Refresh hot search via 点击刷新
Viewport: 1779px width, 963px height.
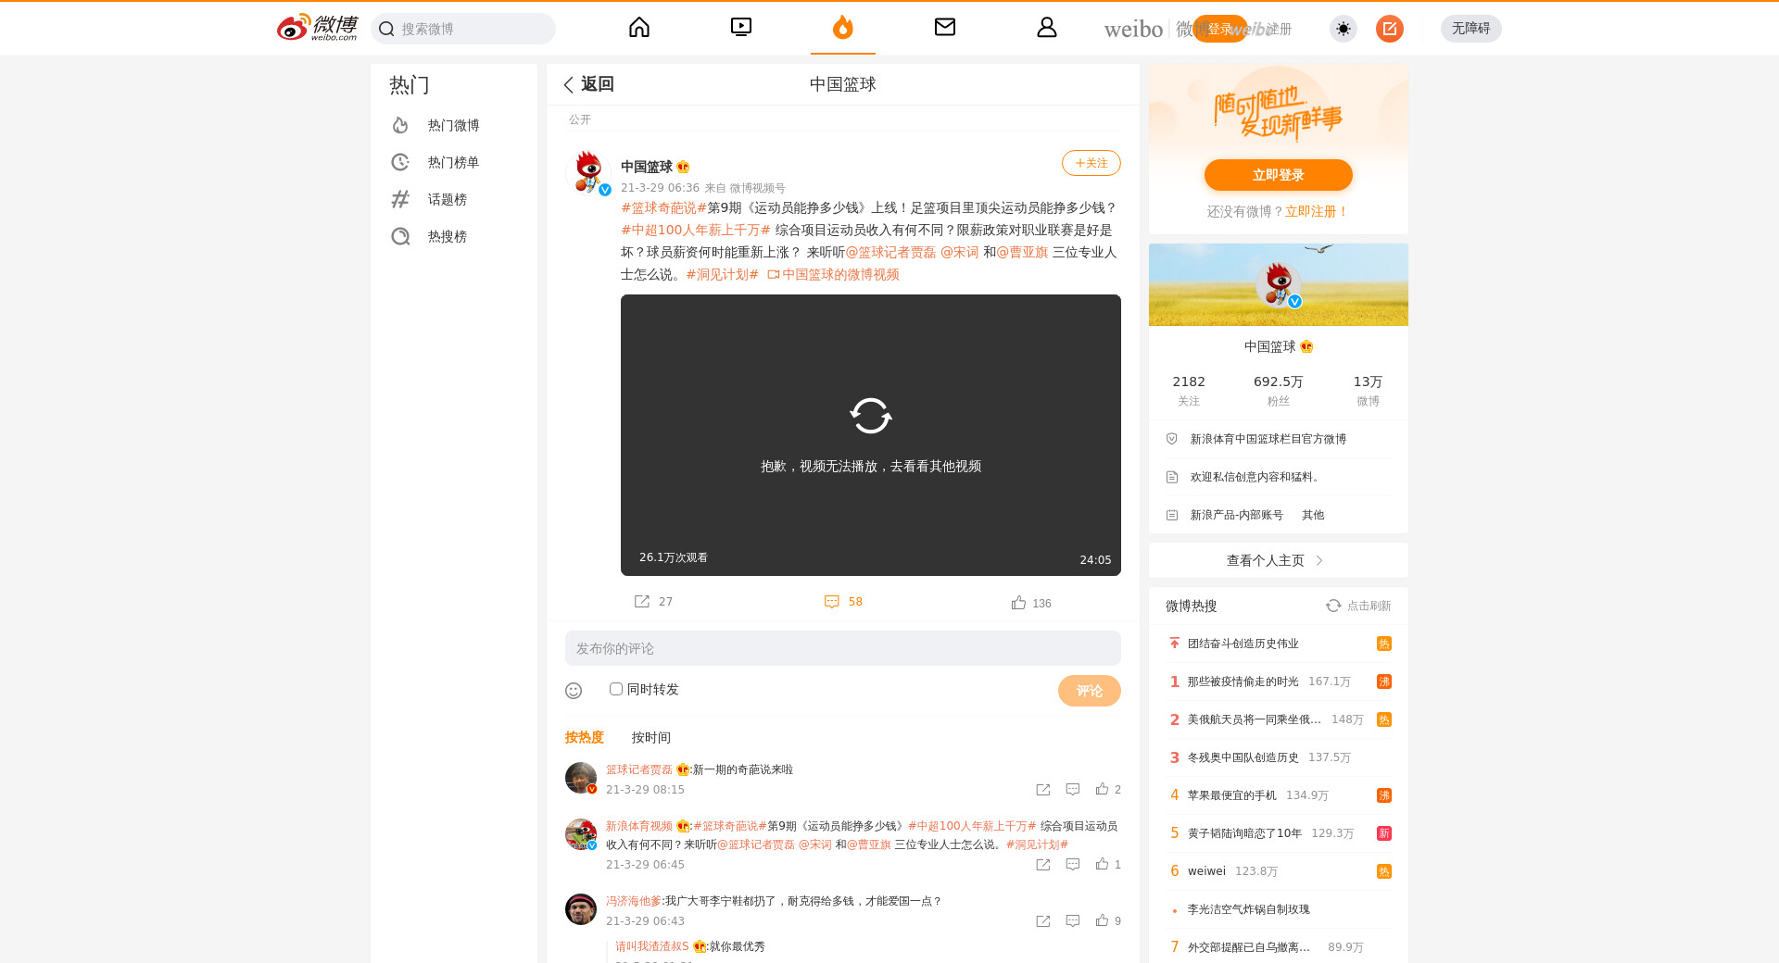coord(1358,606)
